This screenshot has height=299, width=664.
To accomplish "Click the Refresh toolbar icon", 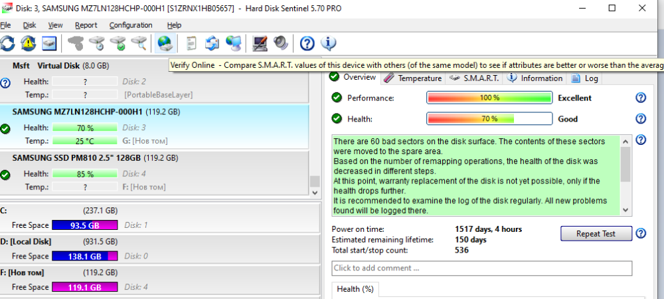I will (7, 44).
